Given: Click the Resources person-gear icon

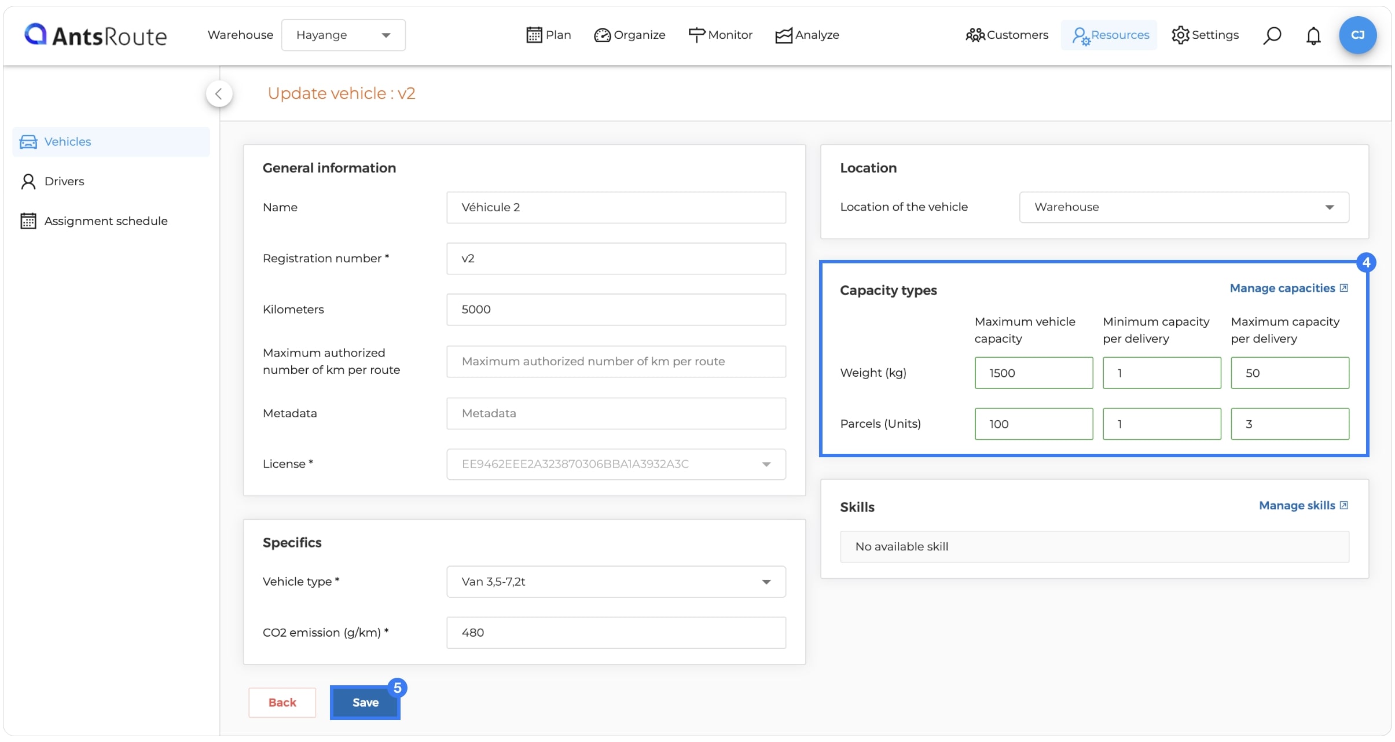Looking at the screenshot, I should [1080, 36].
